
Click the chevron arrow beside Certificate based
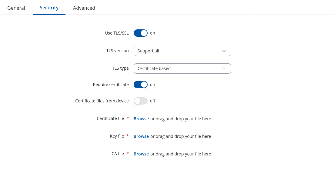[224, 68]
